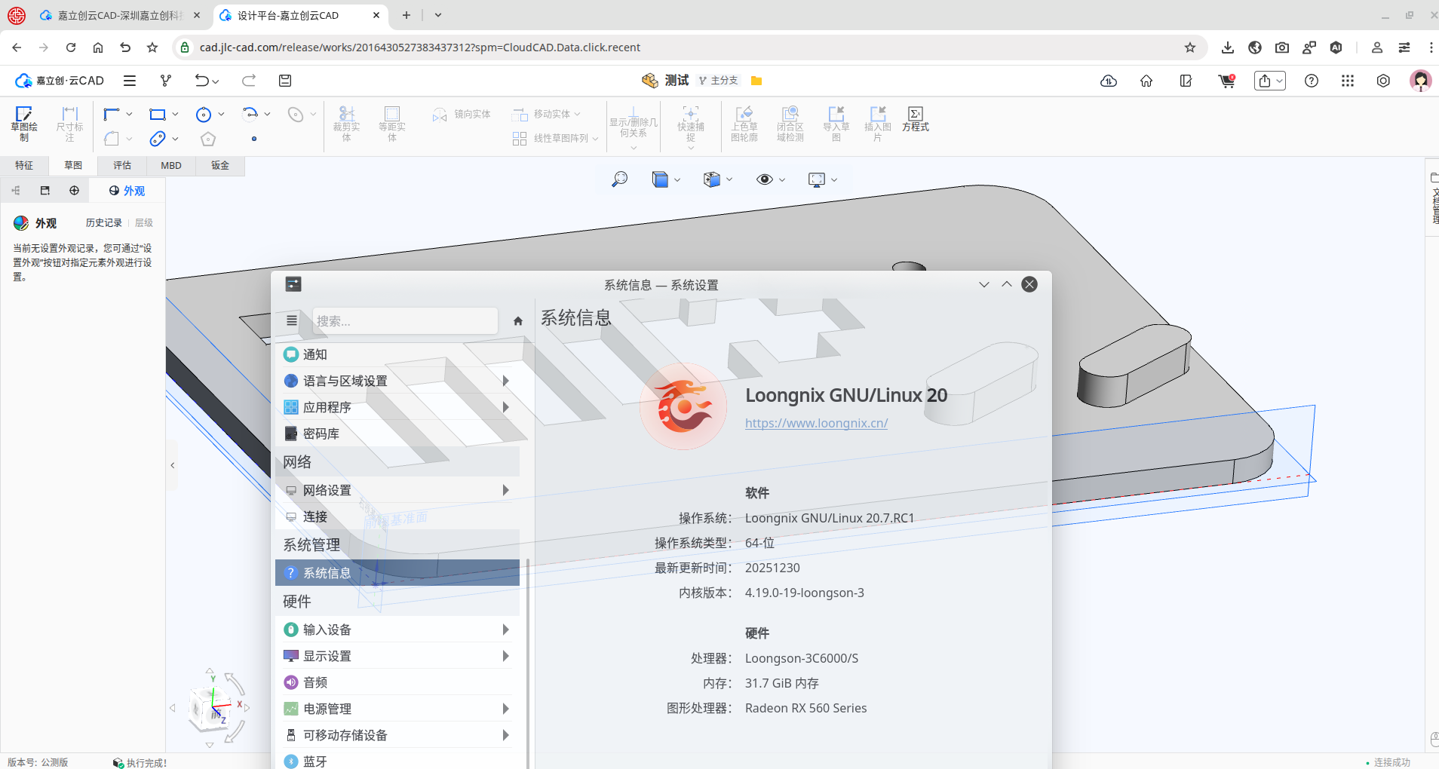Open CAD settings hexagon icon
The width and height of the screenshot is (1439, 769).
(1383, 81)
